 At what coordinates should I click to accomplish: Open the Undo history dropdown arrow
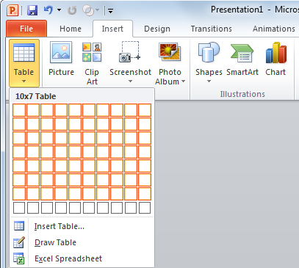click(59, 10)
